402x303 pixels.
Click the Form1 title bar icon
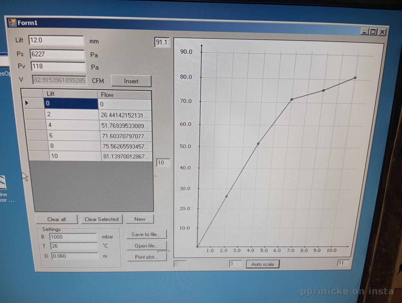tap(12, 23)
